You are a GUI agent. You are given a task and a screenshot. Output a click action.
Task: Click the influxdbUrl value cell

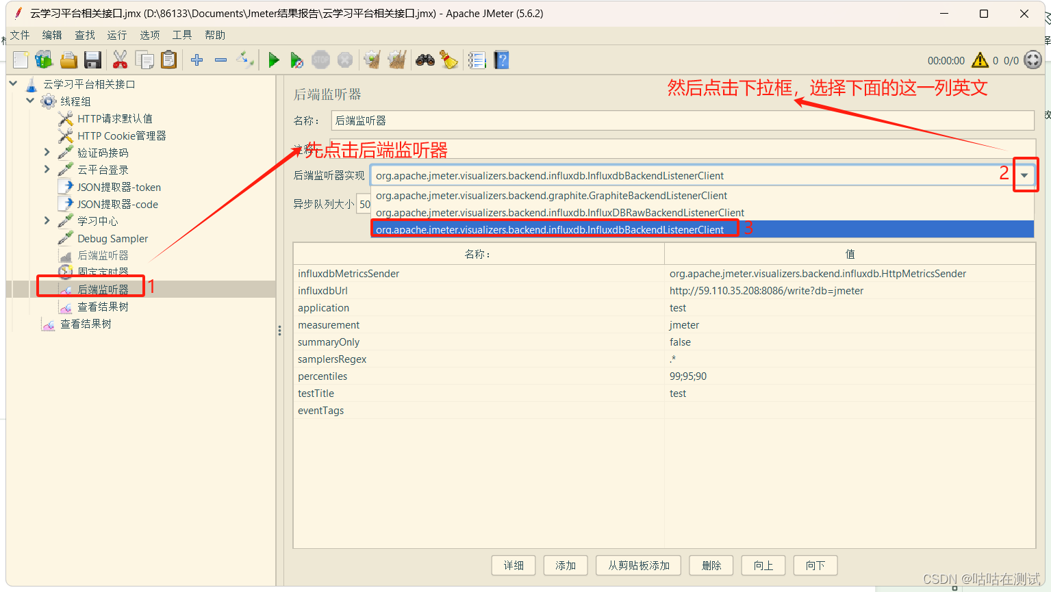point(849,291)
